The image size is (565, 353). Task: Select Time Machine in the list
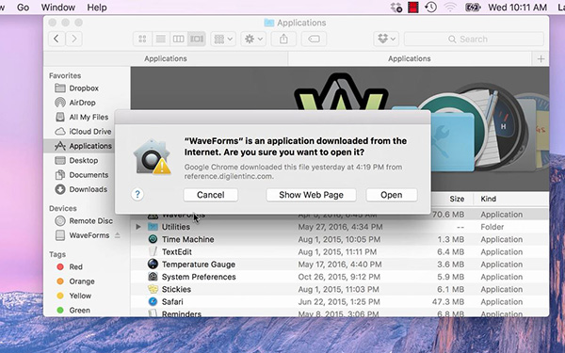click(340, 239)
